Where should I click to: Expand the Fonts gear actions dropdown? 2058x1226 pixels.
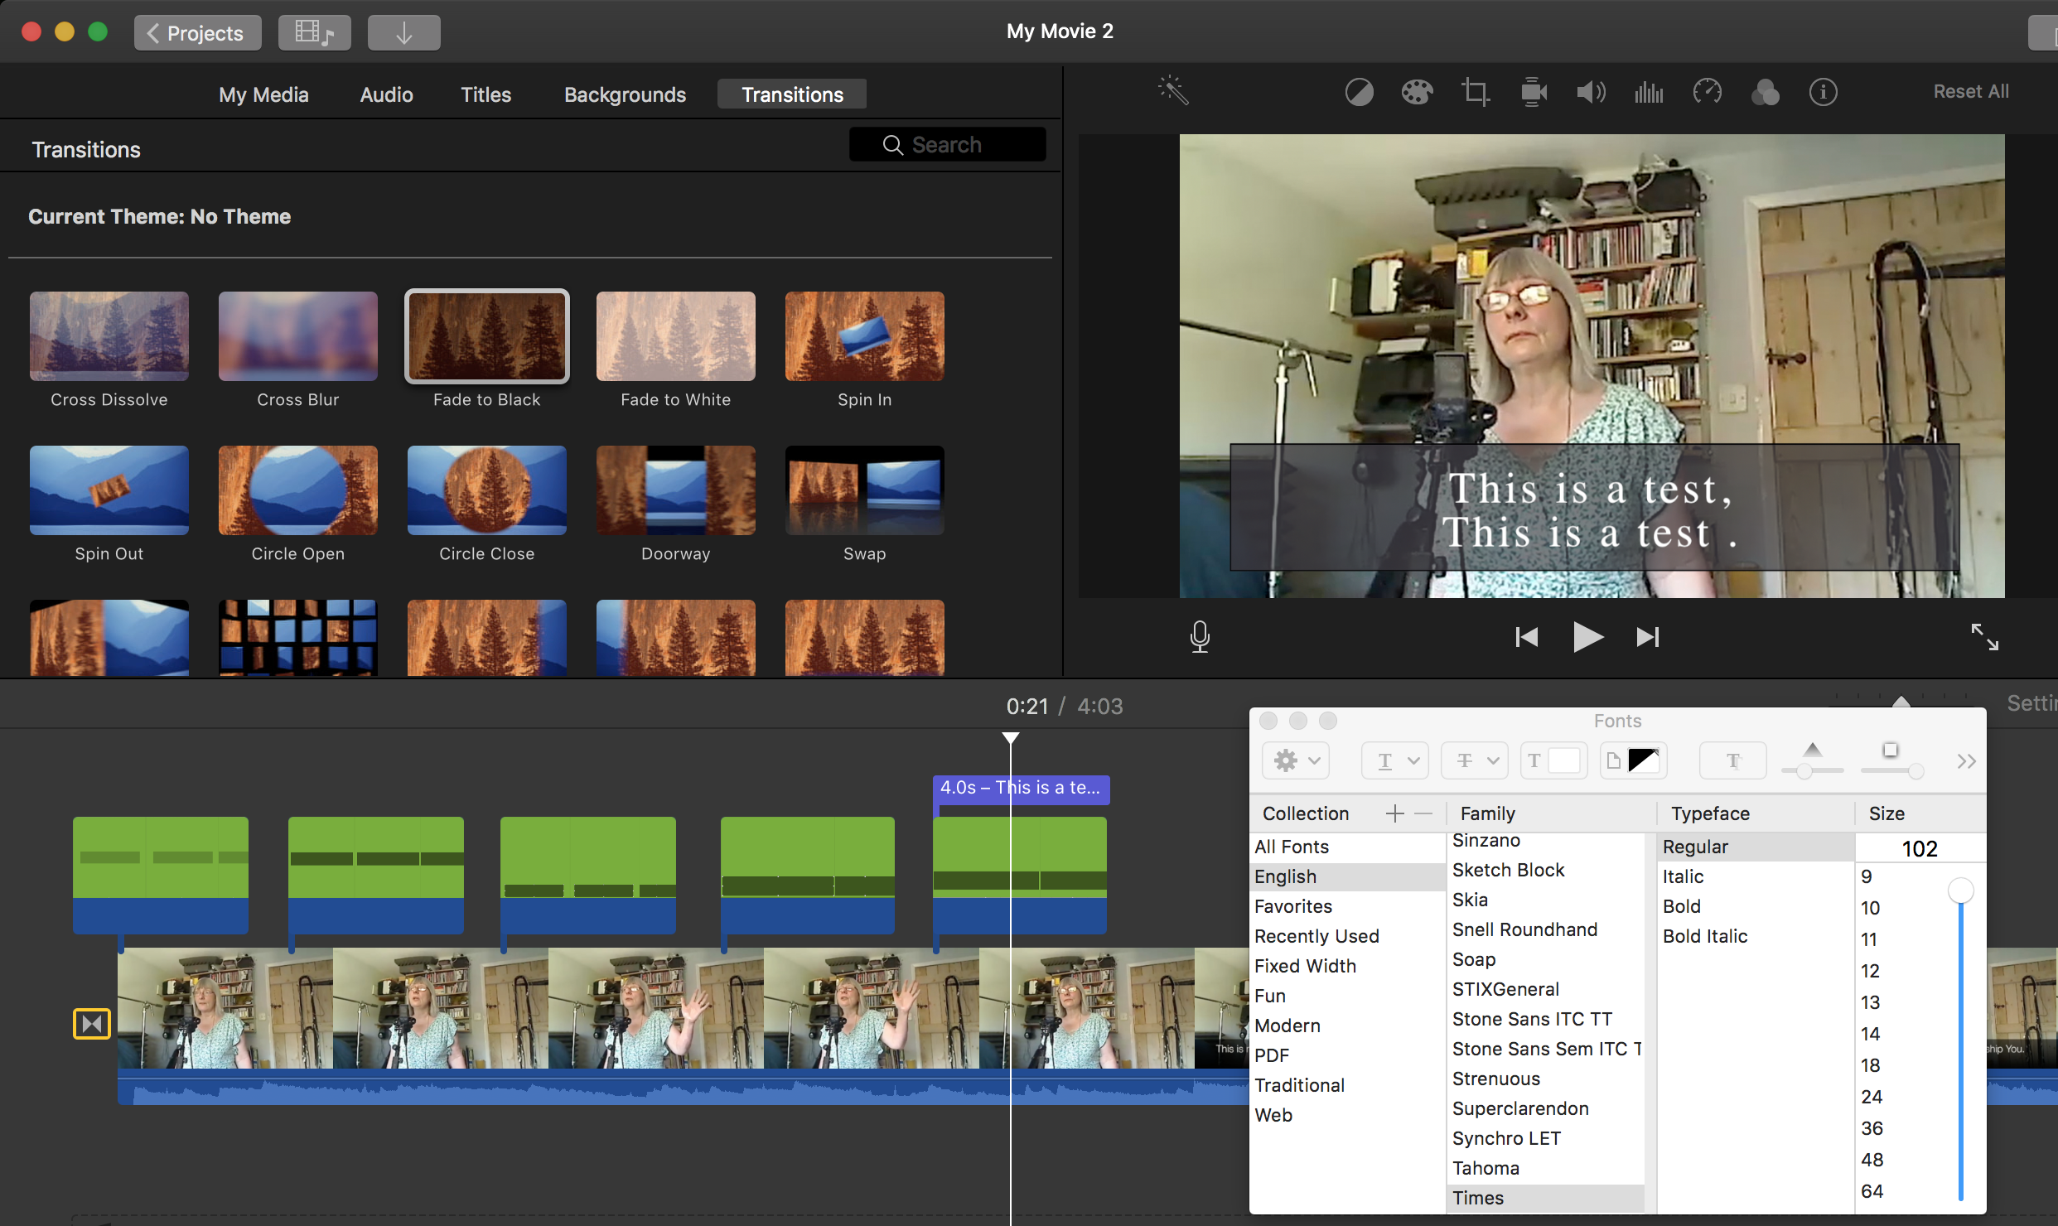click(1296, 760)
